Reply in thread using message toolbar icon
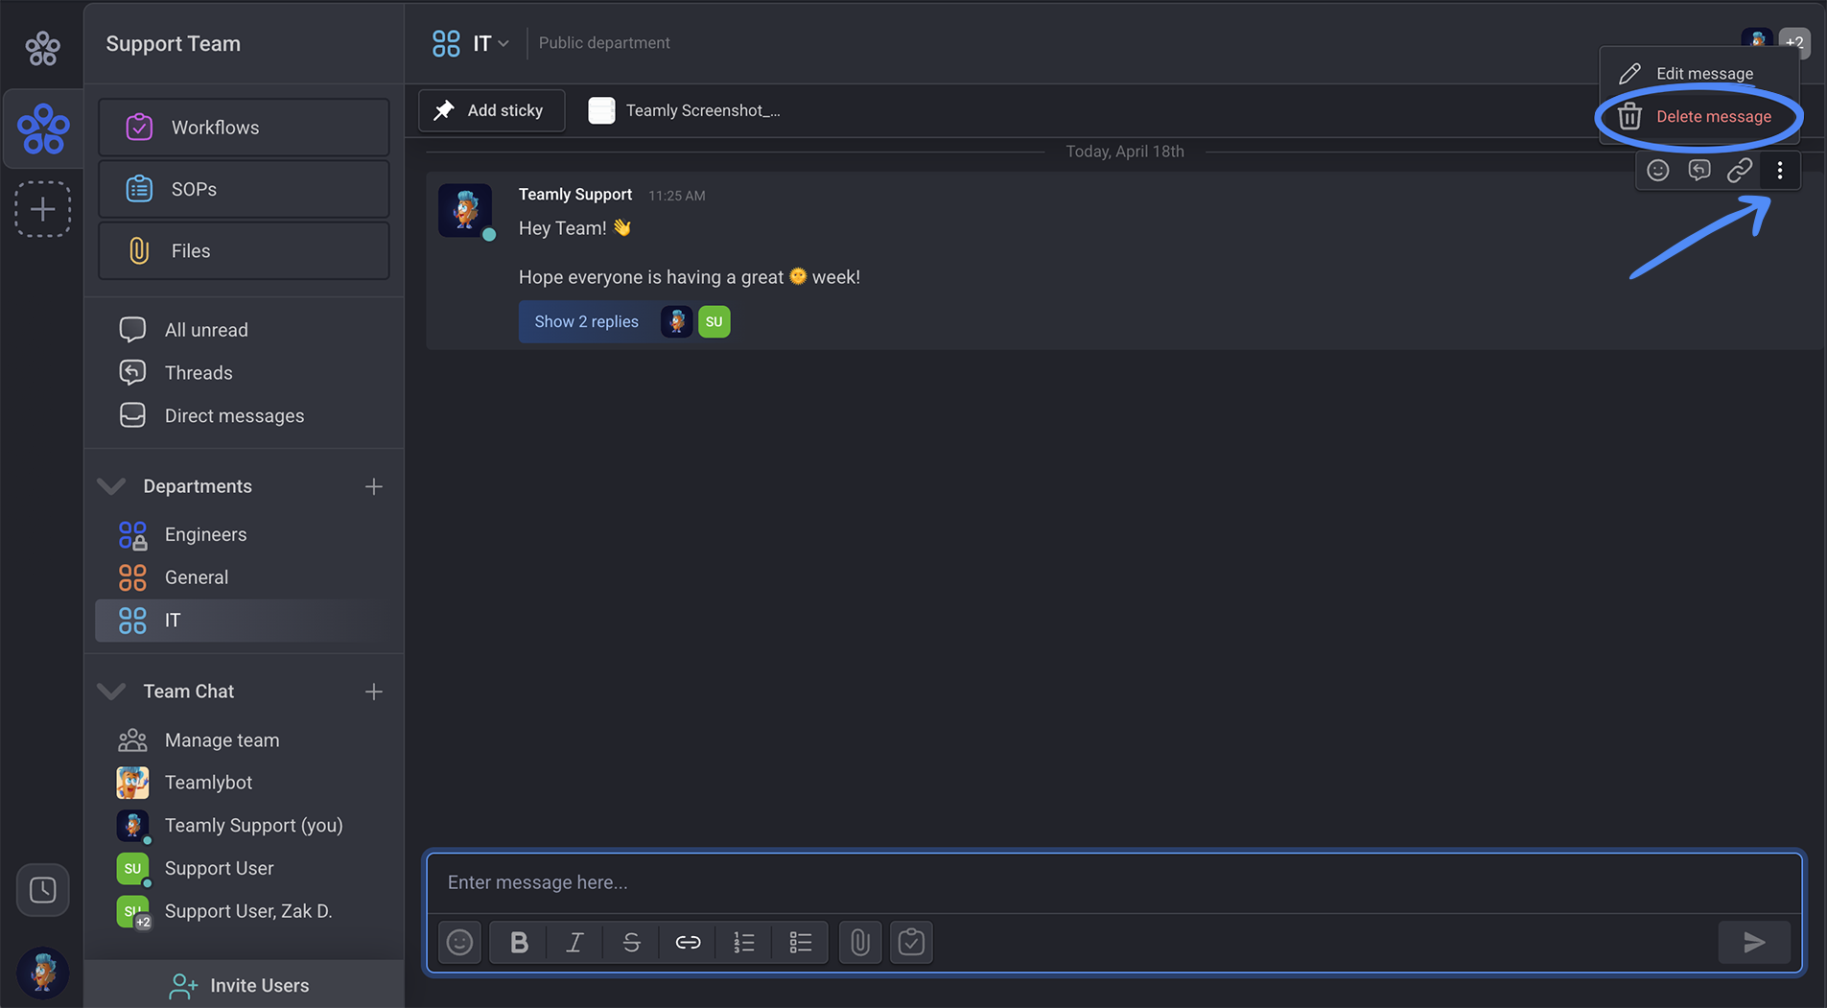The image size is (1827, 1008). 1698,171
